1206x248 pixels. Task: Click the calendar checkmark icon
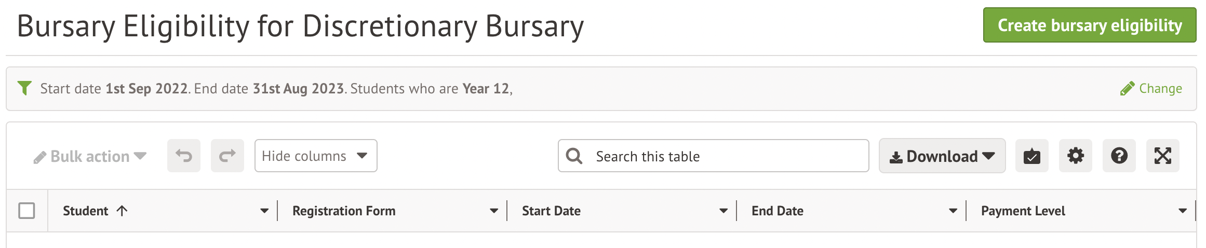point(1031,156)
